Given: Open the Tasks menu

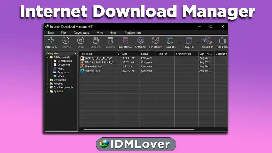Looking at the screenshot, I should pyautogui.click(x=51, y=33).
